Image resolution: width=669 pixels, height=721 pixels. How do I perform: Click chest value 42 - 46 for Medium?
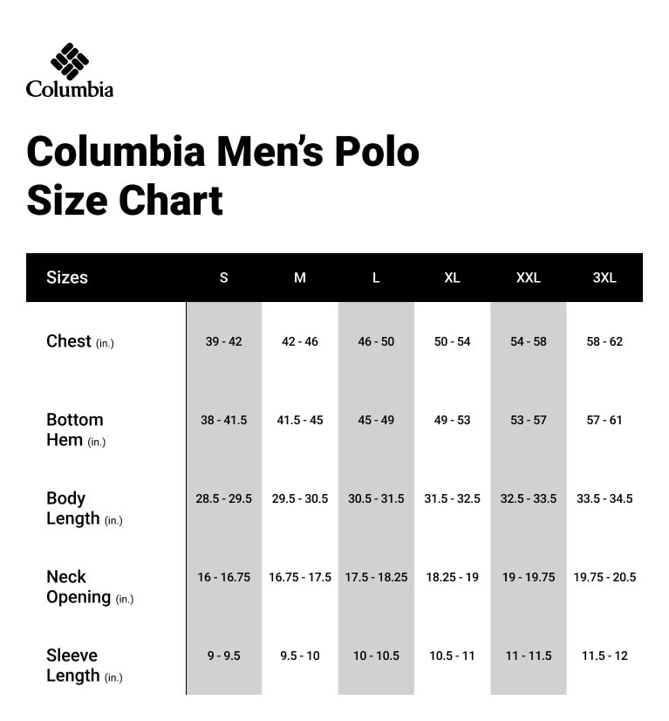point(300,341)
